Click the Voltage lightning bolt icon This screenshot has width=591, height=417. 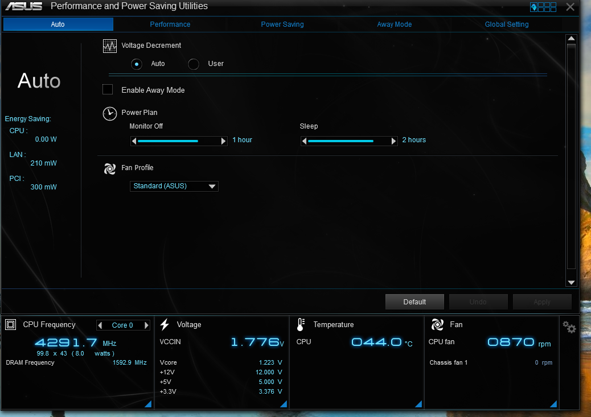point(165,324)
